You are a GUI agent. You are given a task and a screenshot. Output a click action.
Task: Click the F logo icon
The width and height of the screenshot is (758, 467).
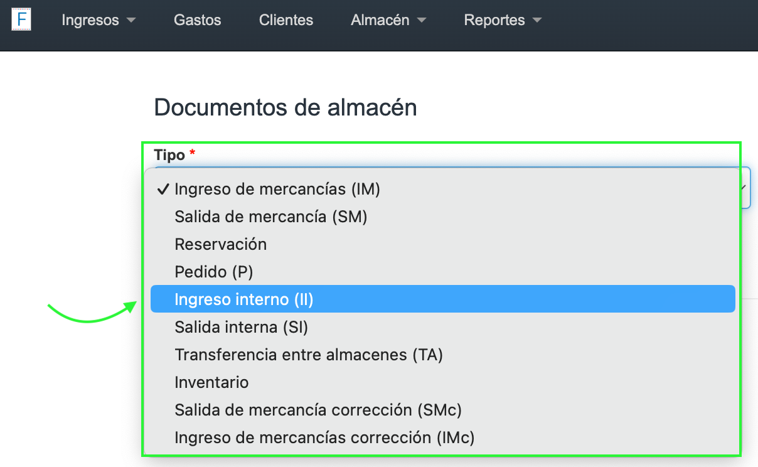[21, 20]
